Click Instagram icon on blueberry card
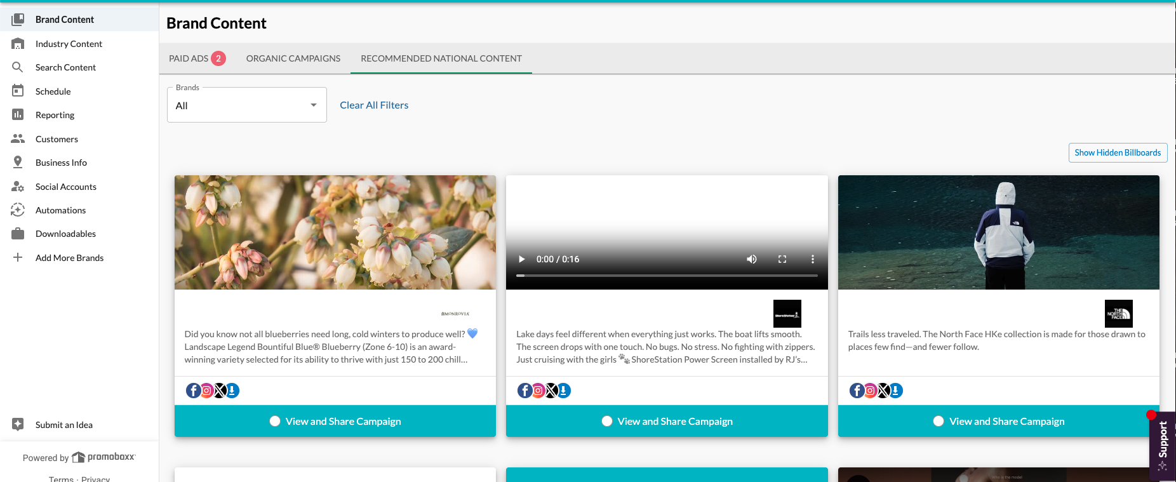The width and height of the screenshot is (1176, 482). [206, 391]
